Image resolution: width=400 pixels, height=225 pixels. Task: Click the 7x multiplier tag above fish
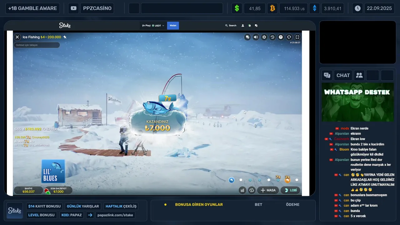click(167, 98)
